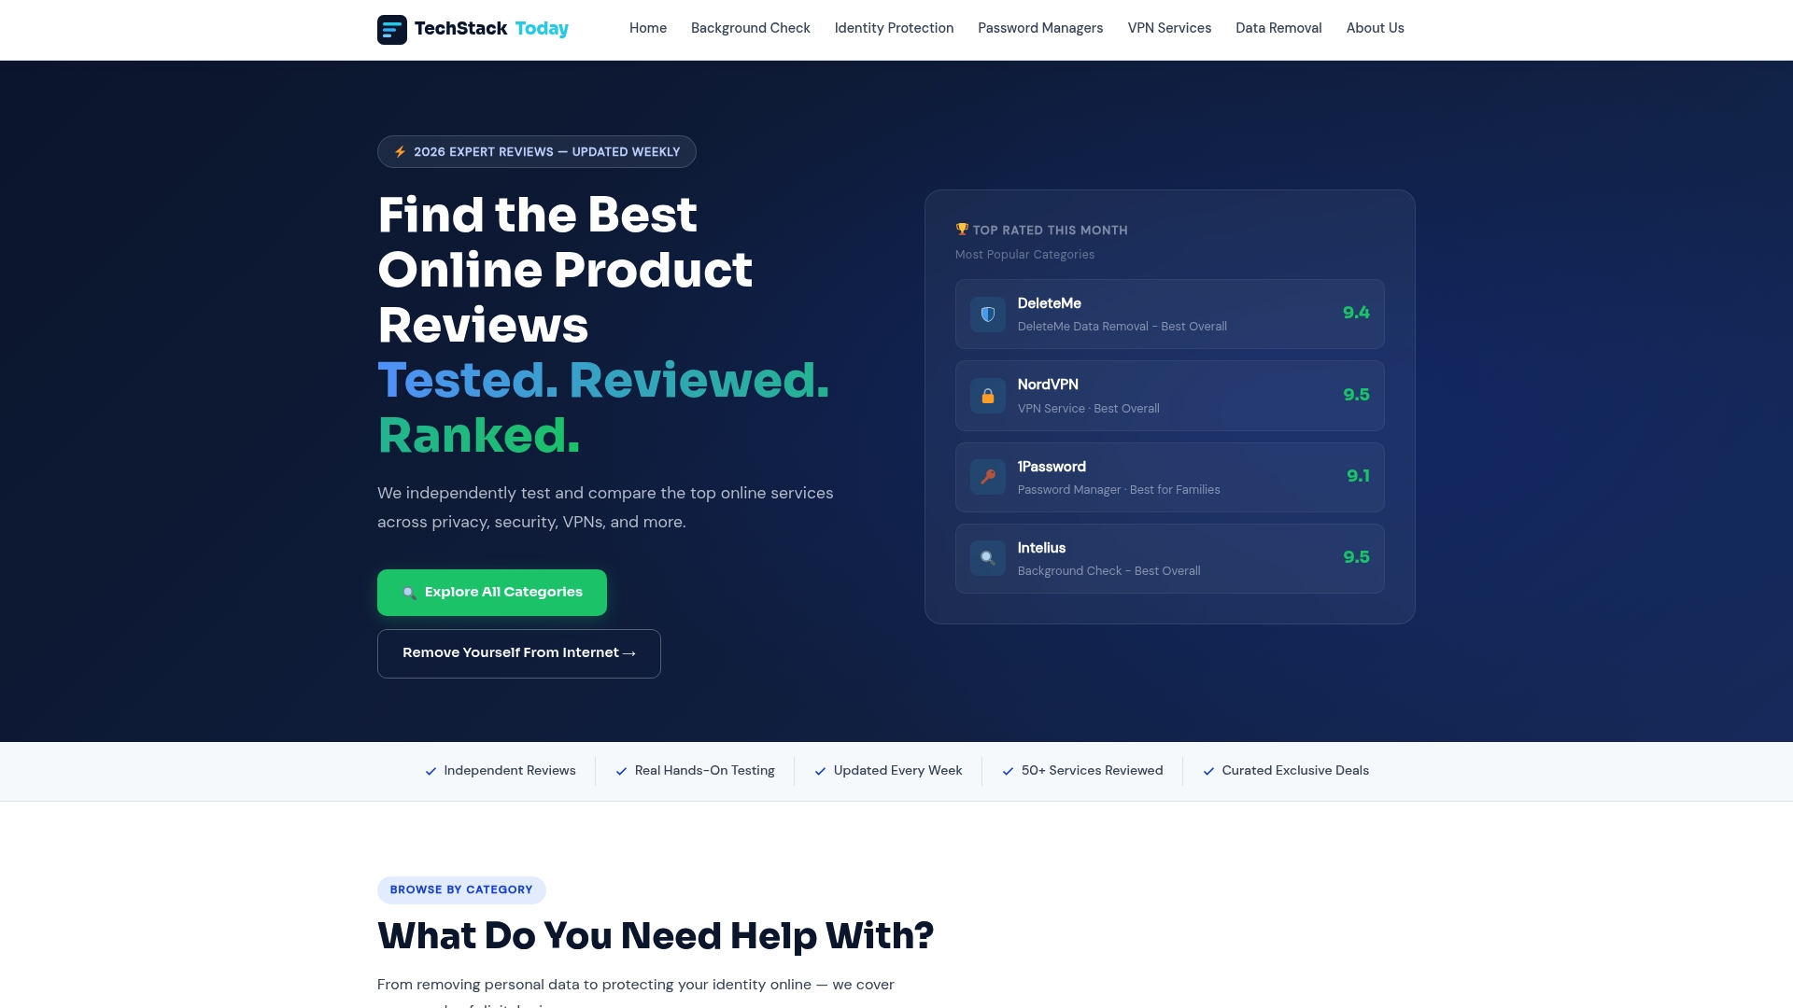Click 'Curated Exclusive Deals' text
The height and width of the screenshot is (1008, 1793).
1295,771
